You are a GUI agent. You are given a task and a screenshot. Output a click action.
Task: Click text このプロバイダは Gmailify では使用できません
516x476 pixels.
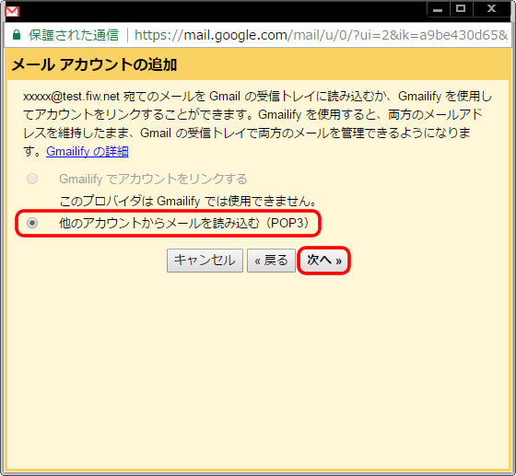tap(188, 201)
